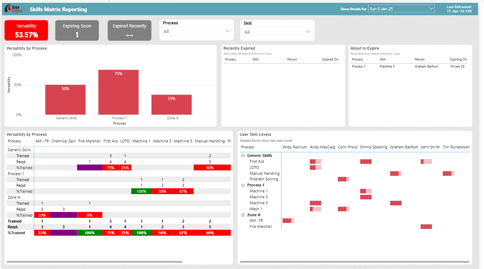Click the Expired Recently card
This screenshot has width=484, height=269.
[129, 31]
